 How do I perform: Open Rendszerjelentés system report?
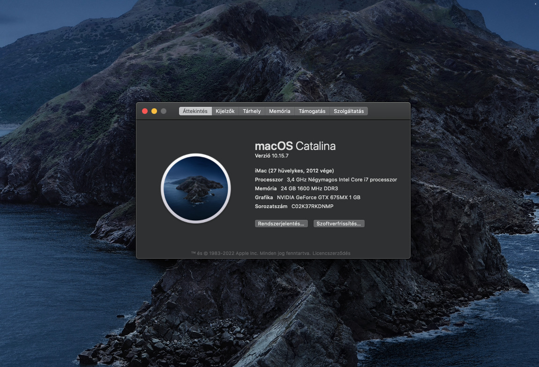tap(281, 224)
